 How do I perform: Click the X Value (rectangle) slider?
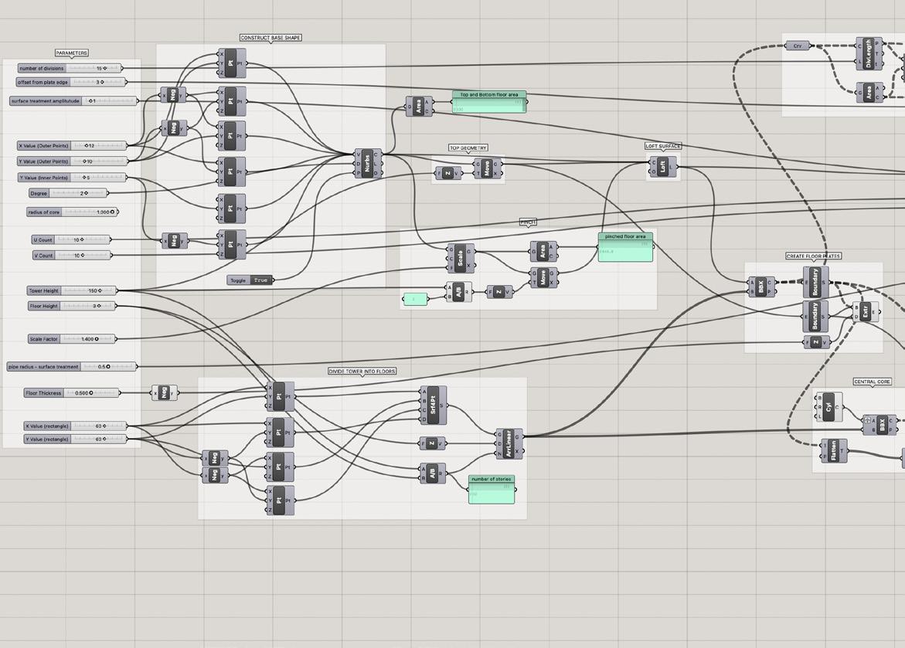click(74, 426)
